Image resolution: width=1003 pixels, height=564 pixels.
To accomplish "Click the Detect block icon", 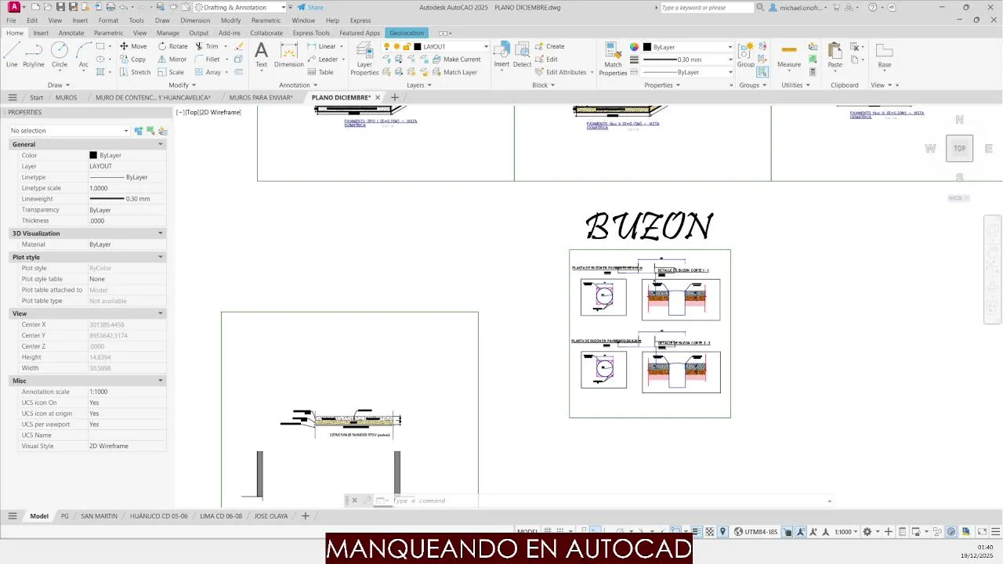I will (522, 55).
